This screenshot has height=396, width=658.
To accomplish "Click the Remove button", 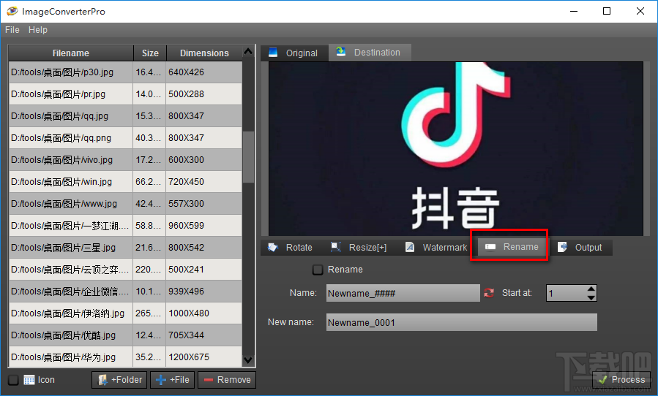I will click(x=227, y=380).
